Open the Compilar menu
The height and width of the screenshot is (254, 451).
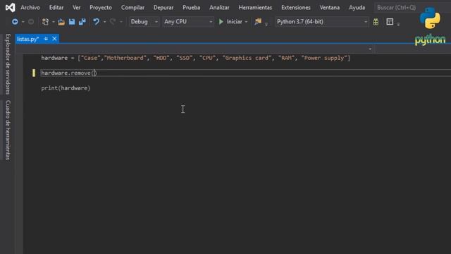(132, 8)
